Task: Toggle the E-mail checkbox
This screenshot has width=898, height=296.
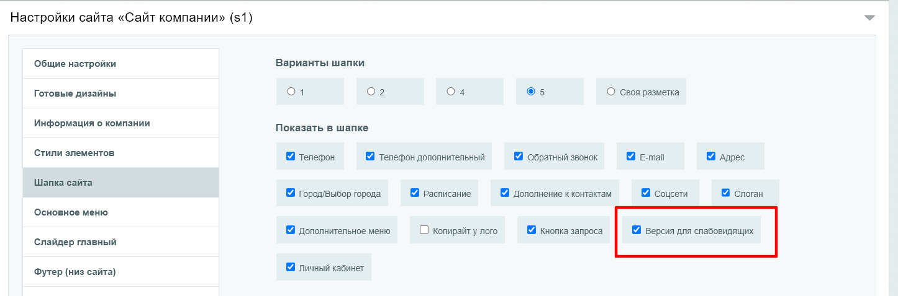Action: tap(631, 156)
